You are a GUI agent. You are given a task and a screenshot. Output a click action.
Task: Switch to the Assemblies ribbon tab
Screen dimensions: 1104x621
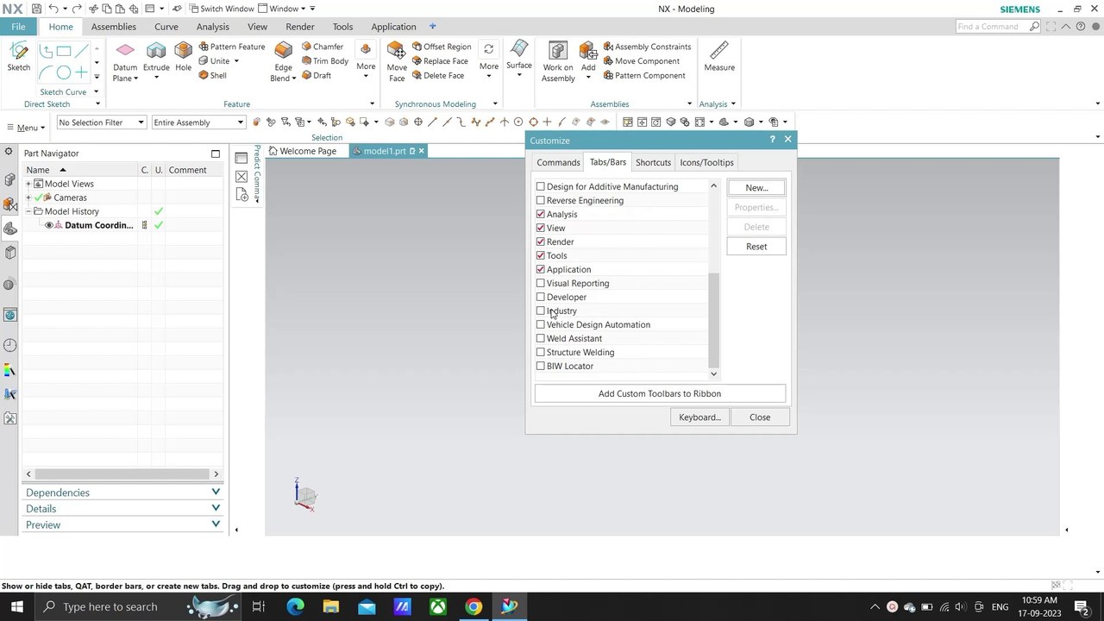pos(114,27)
